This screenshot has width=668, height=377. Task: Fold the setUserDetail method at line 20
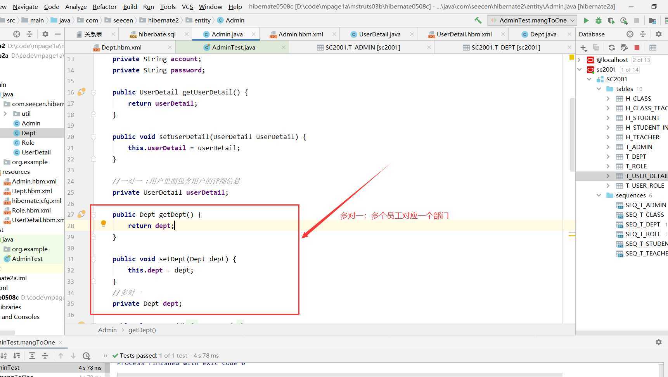coord(93,137)
